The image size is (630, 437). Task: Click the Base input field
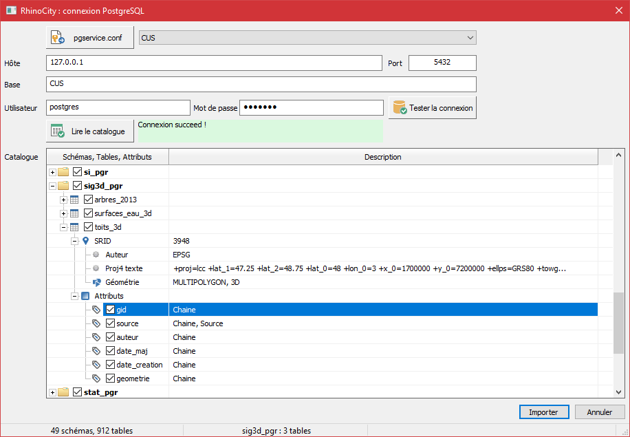tap(261, 84)
